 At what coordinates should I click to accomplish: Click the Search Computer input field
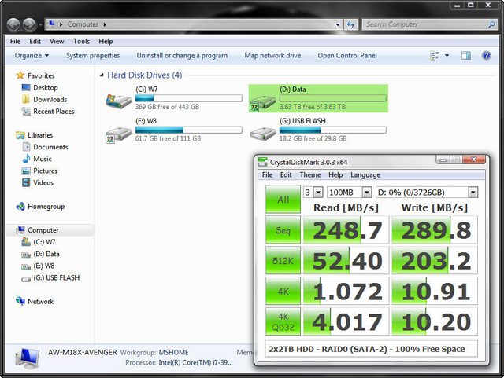425,24
